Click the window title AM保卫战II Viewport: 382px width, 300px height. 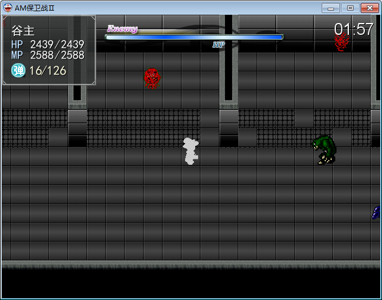coord(35,8)
